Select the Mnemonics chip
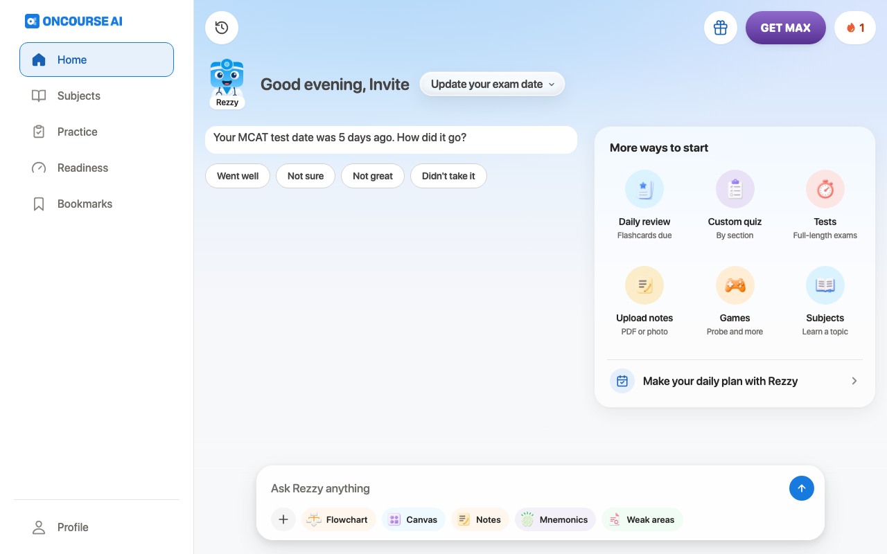This screenshot has width=887, height=554. [x=555, y=519]
